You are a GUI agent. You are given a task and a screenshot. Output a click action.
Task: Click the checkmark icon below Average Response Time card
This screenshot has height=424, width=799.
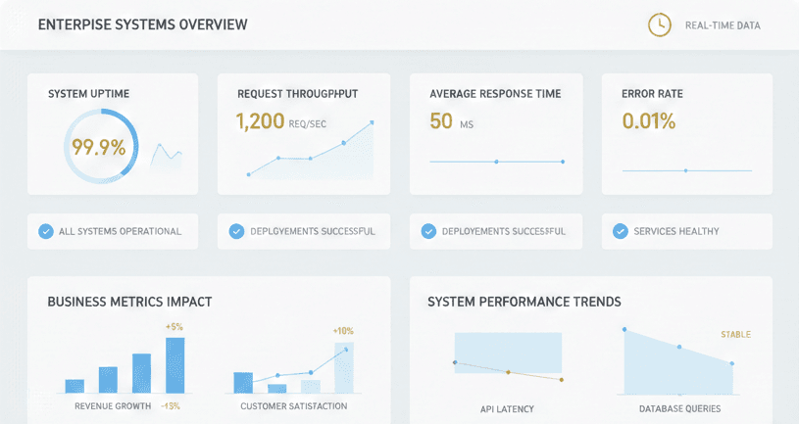(x=428, y=231)
